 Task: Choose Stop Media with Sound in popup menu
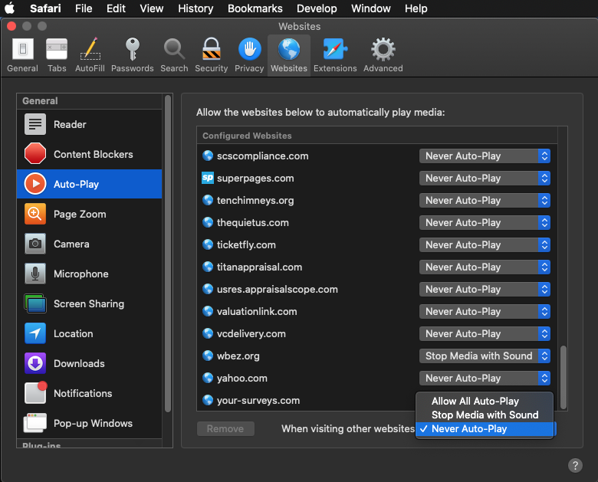(485, 415)
